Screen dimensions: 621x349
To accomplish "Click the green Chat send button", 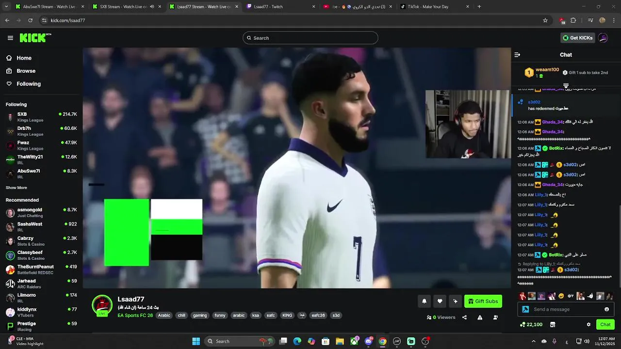I will pos(605,325).
